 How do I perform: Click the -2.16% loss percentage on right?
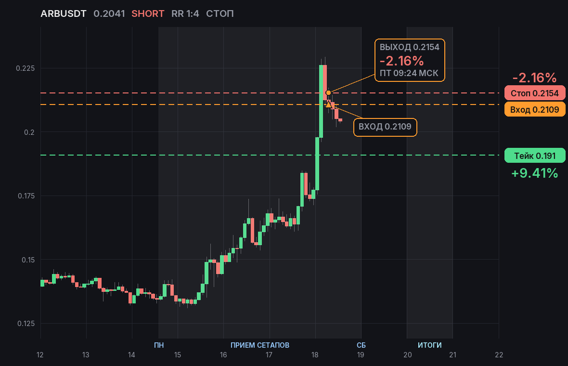tap(535, 78)
